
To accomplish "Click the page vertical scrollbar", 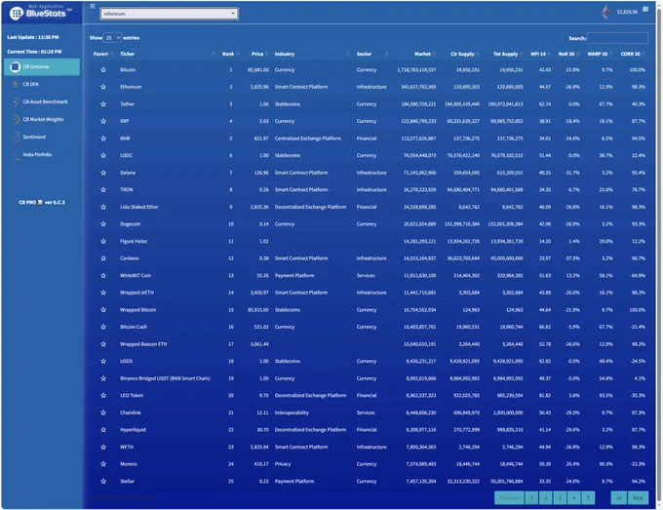I will pos(659,254).
